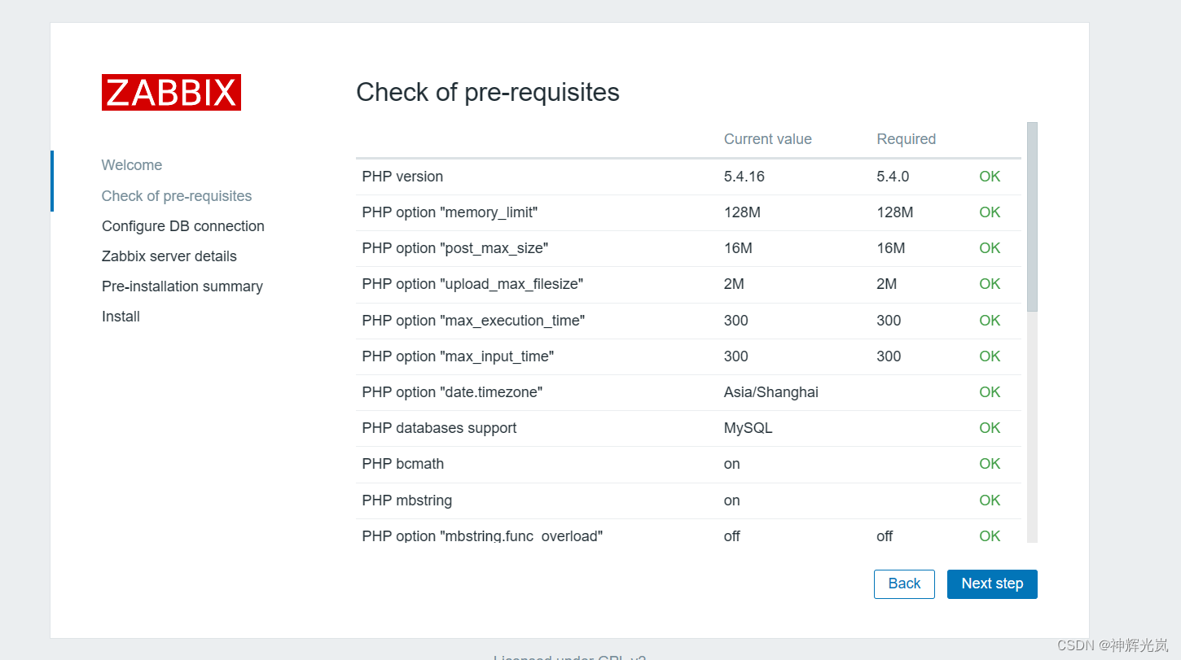The width and height of the screenshot is (1181, 660).
Task: Click the PHP version row
Action: point(688,177)
